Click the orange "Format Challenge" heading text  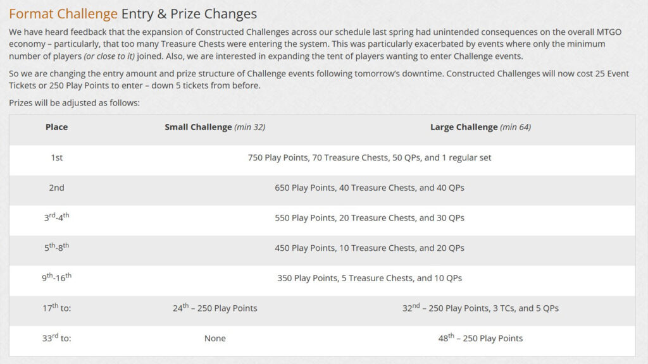pyautogui.click(x=63, y=13)
